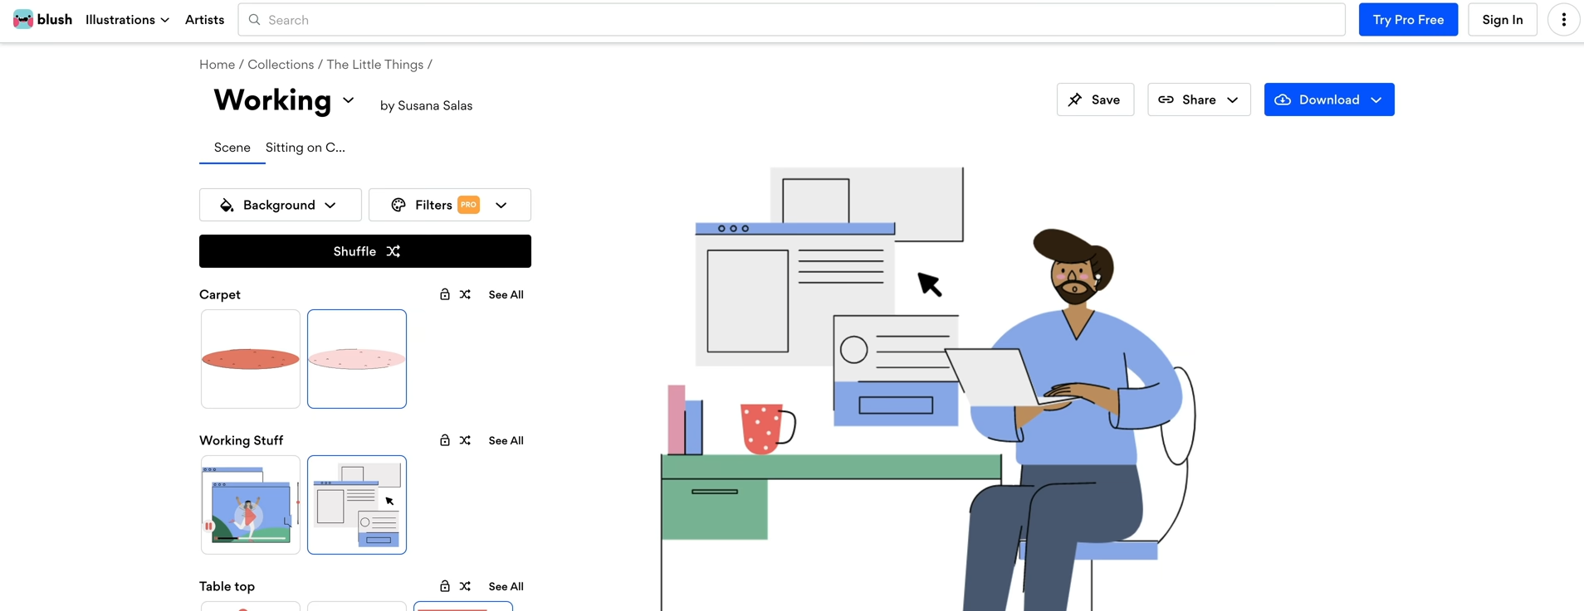Switch to the Sitting on C... tab
The height and width of the screenshot is (611, 1584).
[x=305, y=148]
